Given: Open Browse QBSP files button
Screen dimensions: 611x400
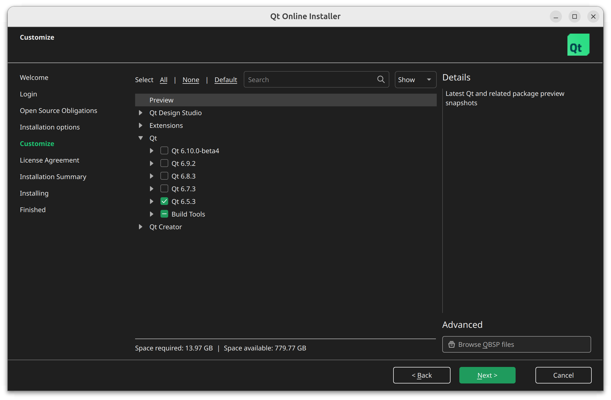Looking at the screenshot, I should [x=516, y=344].
